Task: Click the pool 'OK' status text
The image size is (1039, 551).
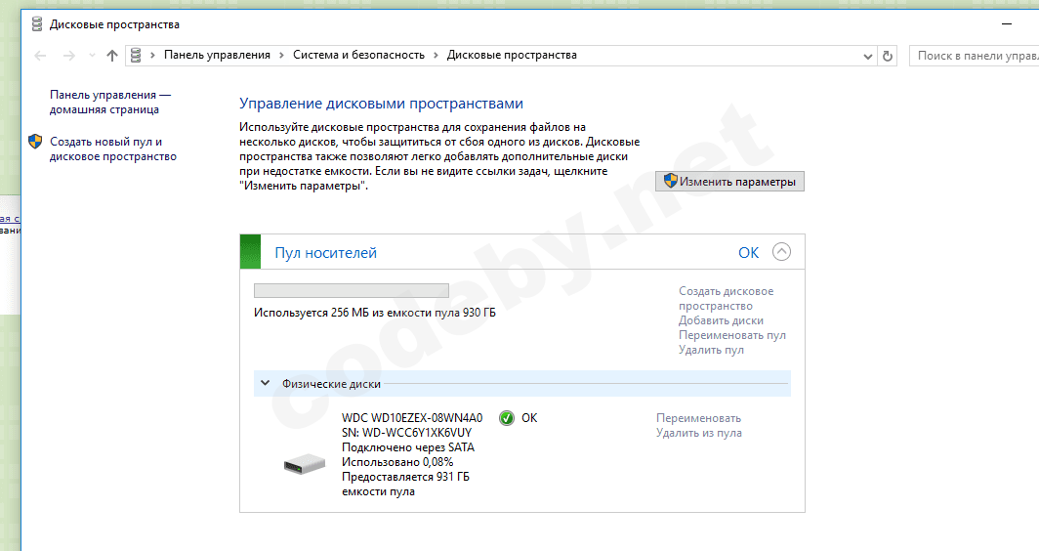Action: pos(749,253)
